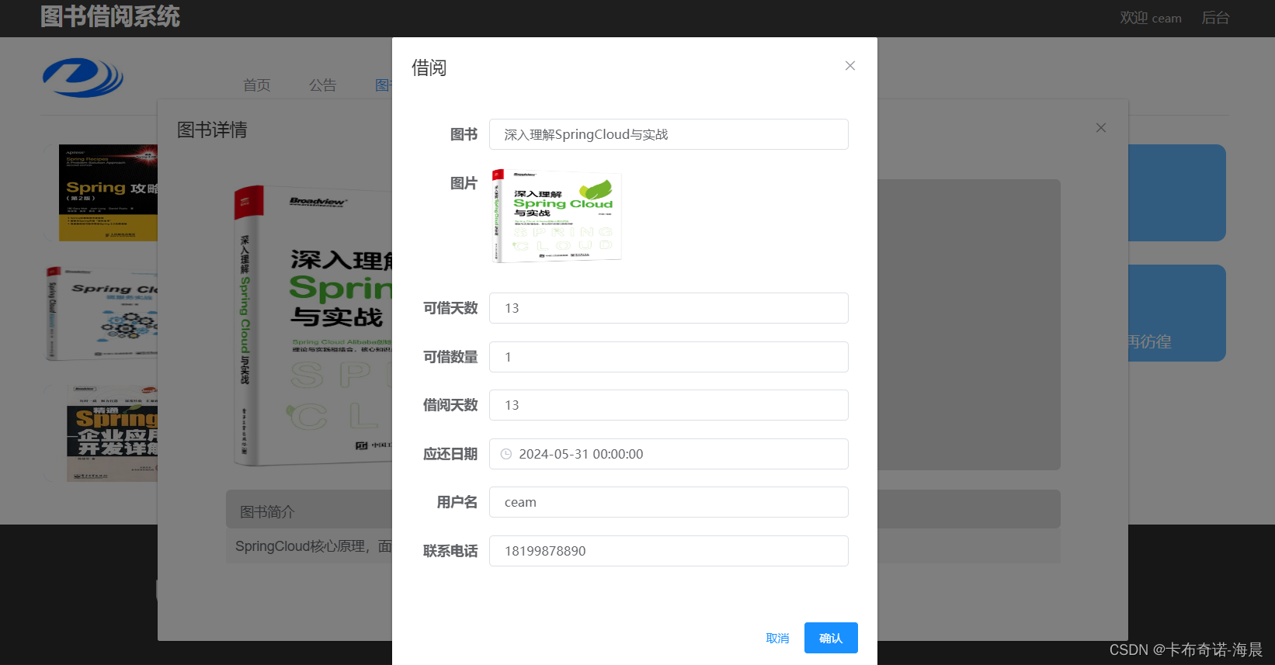This screenshot has width=1275, height=665.
Task: Open the 应还日期 date picker field
Action: pyautogui.click(x=669, y=454)
